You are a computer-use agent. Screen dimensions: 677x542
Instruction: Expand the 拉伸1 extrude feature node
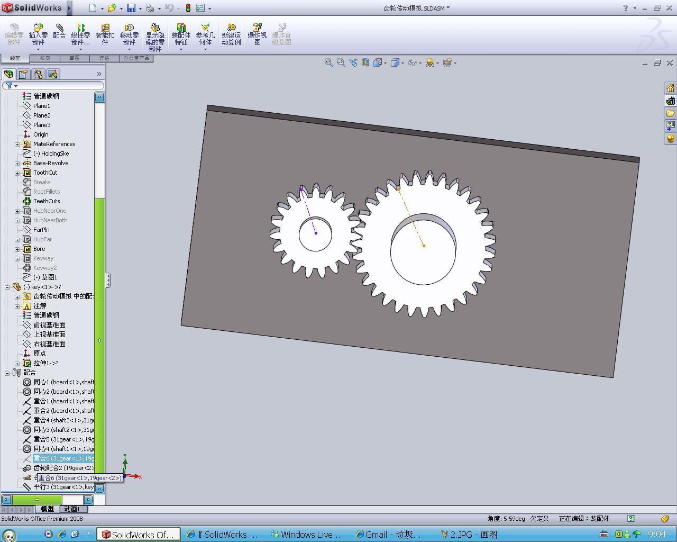pyautogui.click(x=17, y=363)
